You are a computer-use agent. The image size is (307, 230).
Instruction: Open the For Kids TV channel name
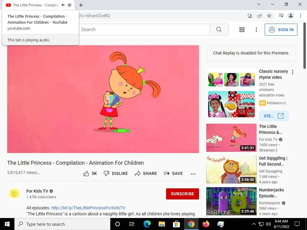tap(37, 191)
